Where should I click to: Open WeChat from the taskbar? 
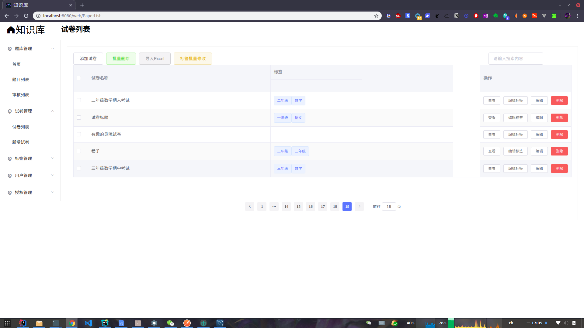coord(171,323)
